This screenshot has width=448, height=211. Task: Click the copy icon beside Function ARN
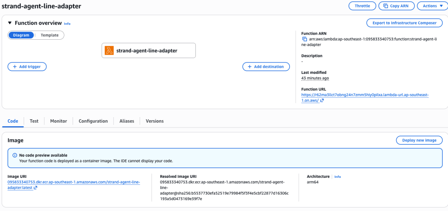(x=304, y=39)
